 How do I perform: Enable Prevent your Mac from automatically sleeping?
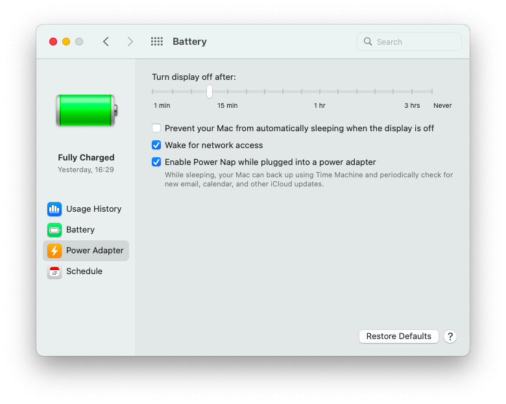click(156, 129)
